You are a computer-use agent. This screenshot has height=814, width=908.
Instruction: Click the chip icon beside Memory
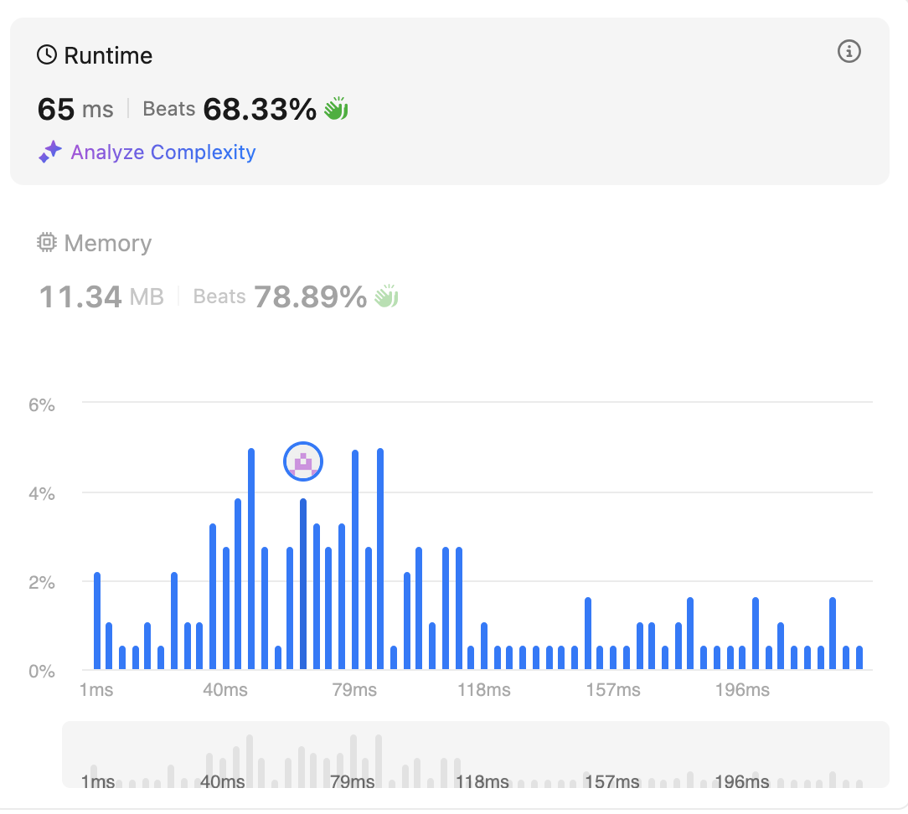pyautogui.click(x=48, y=243)
